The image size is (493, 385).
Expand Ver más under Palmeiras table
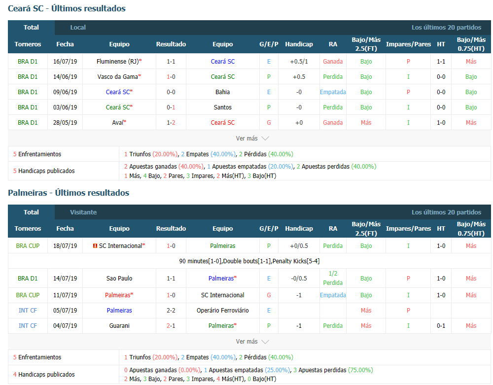[x=252, y=341]
